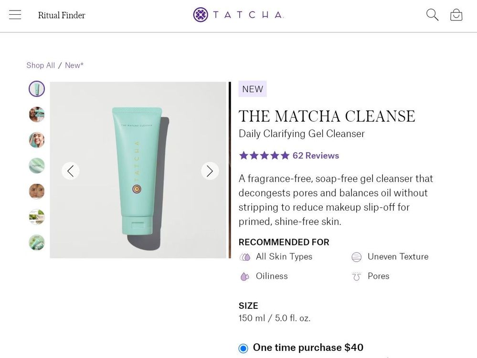The height and width of the screenshot is (358, 477).
Task: Open Ritual Finder
Action: point(62,15)
